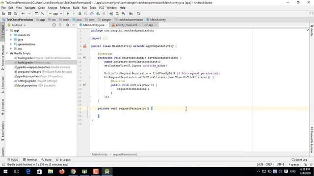Open the CRLF line separator selector
314x176 pixels.
pyautogui.click(x=270, y=164)
